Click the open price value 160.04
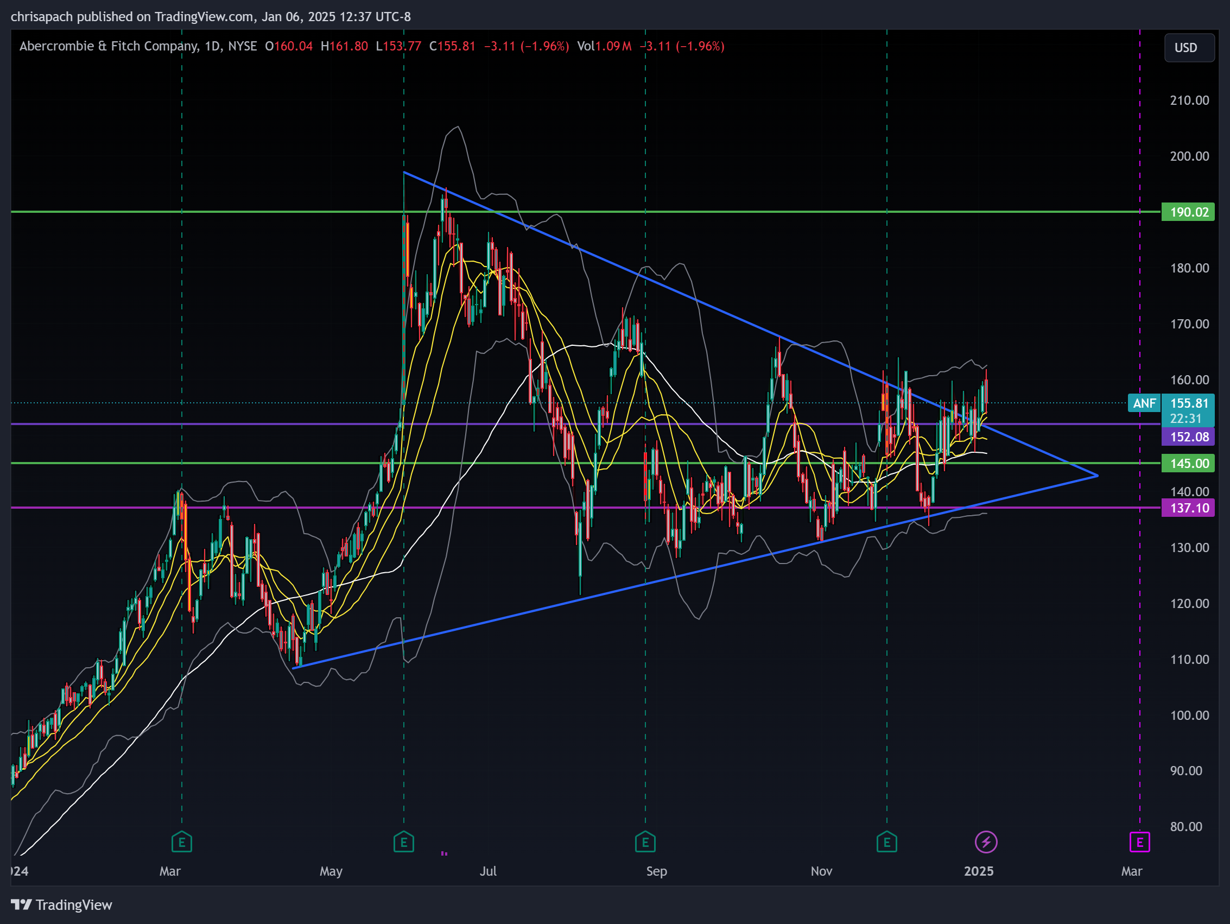This screenshot has width=1230, height=924. click(293, 46)
